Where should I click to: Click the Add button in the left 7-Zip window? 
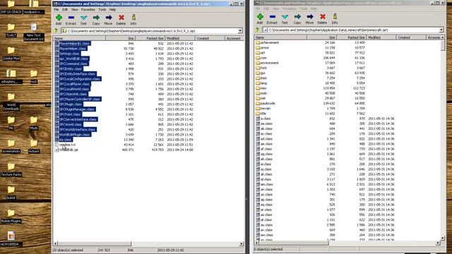pyautogui.click(x=59, y=20)
